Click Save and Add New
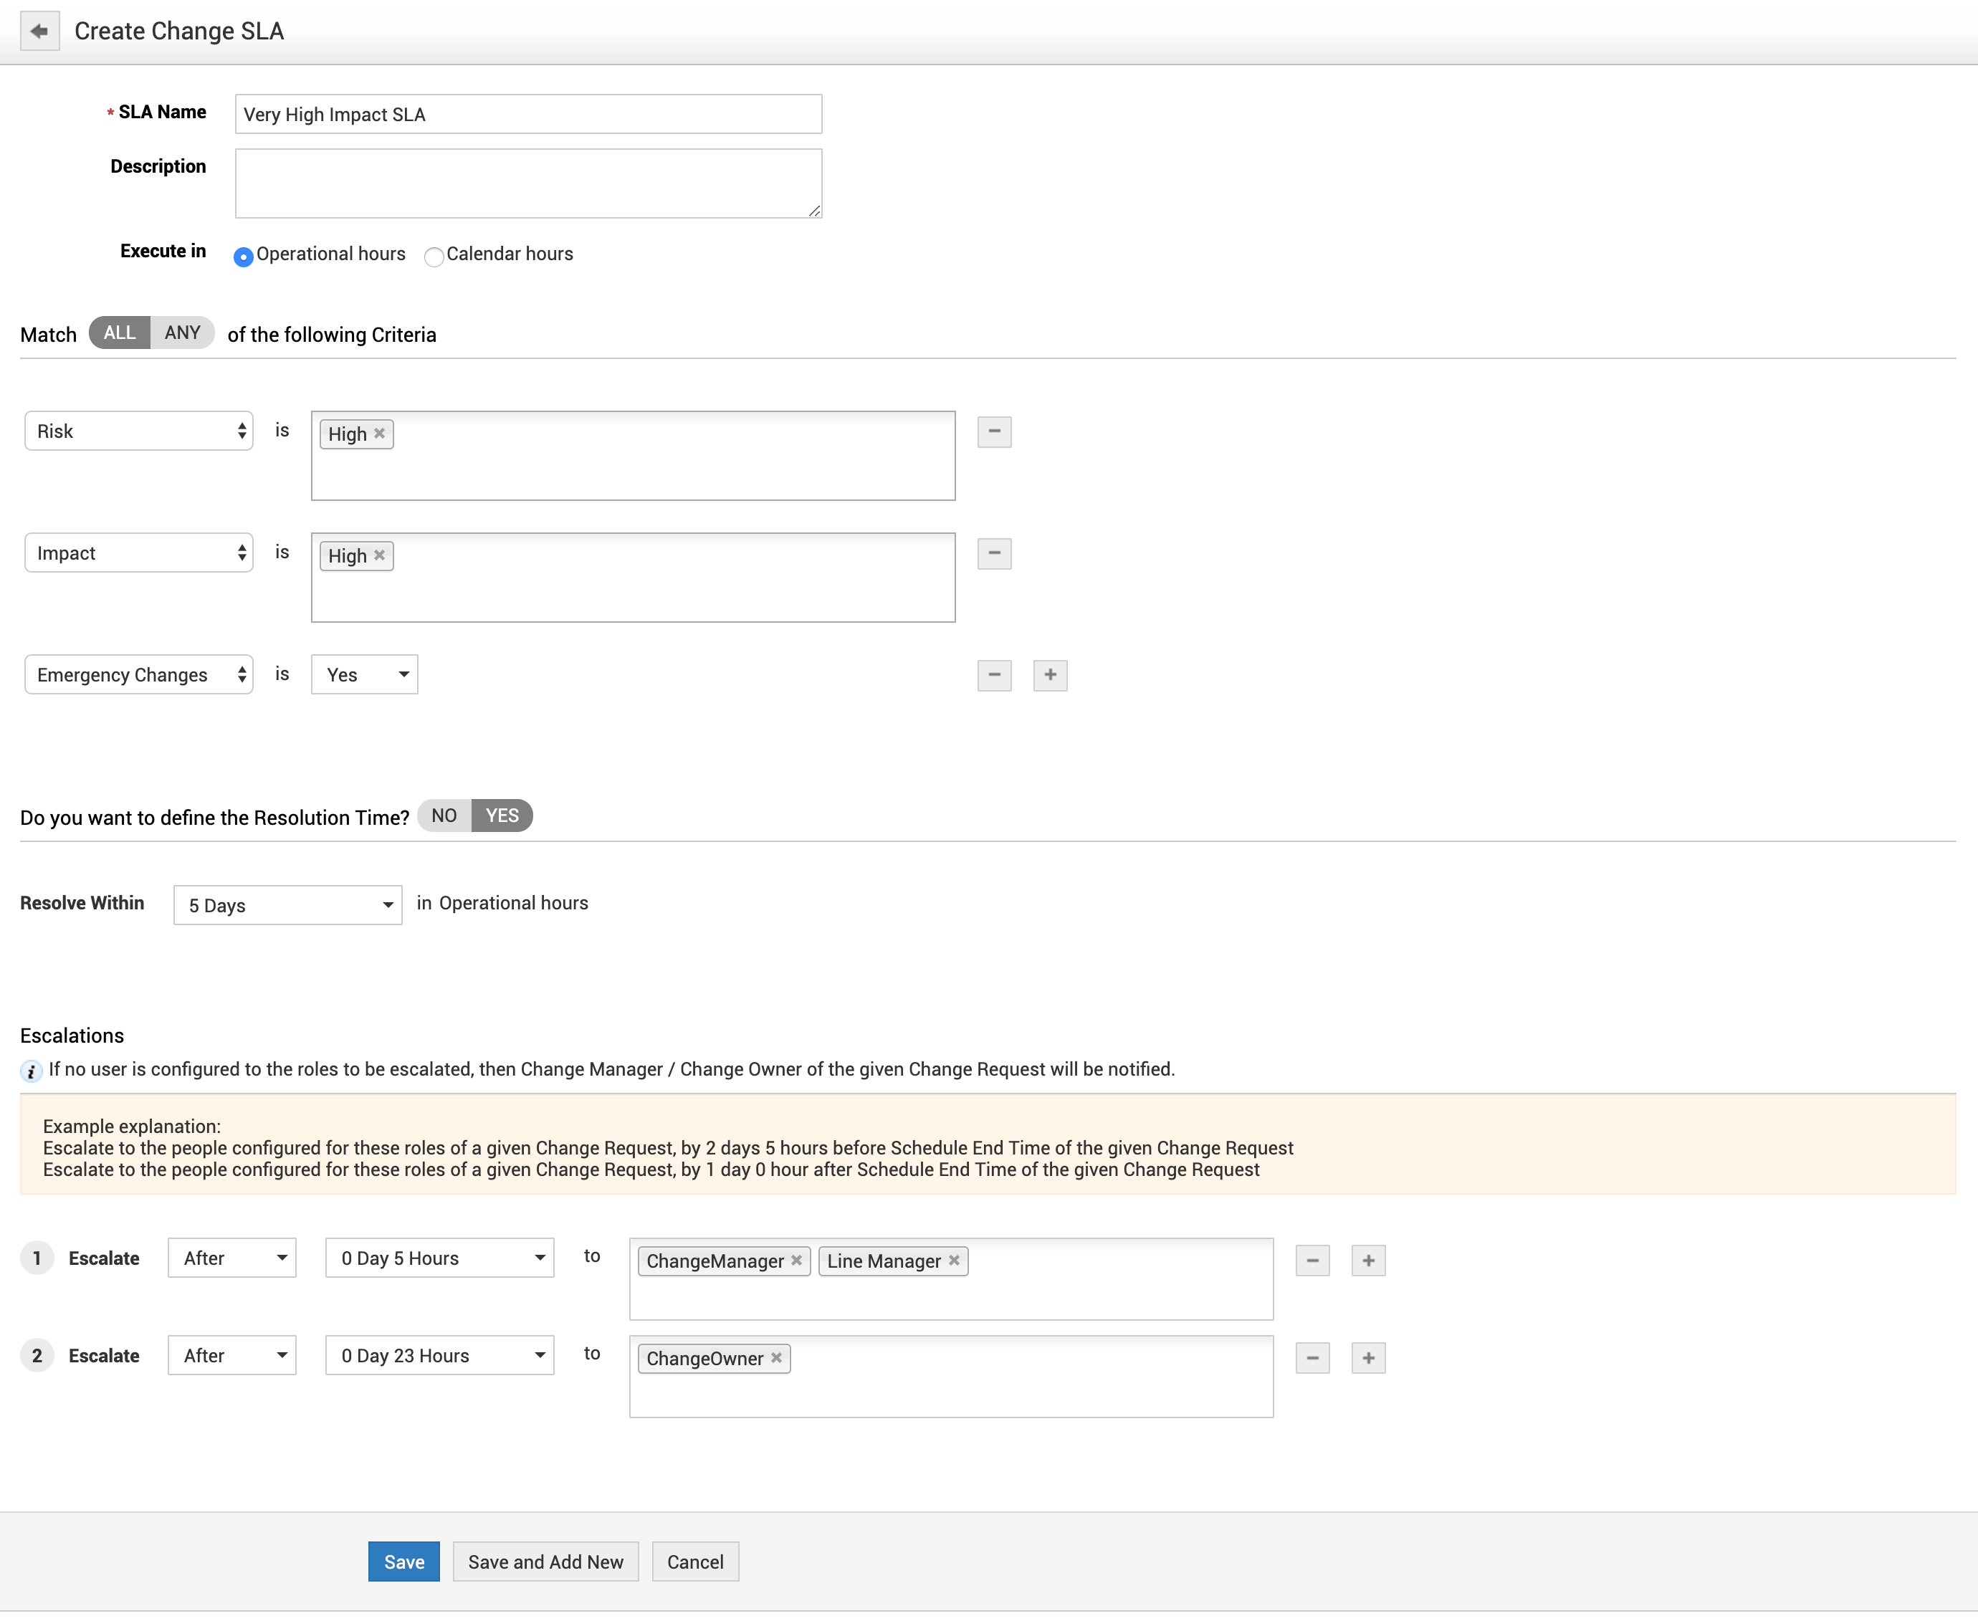Image resolution: width=1978 pixels, height=1621 pixels. (x=545, y=1562)
